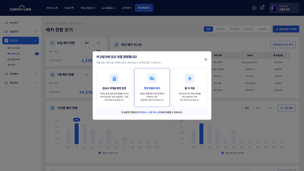Open the 파트너운송사 top menu

88,8
